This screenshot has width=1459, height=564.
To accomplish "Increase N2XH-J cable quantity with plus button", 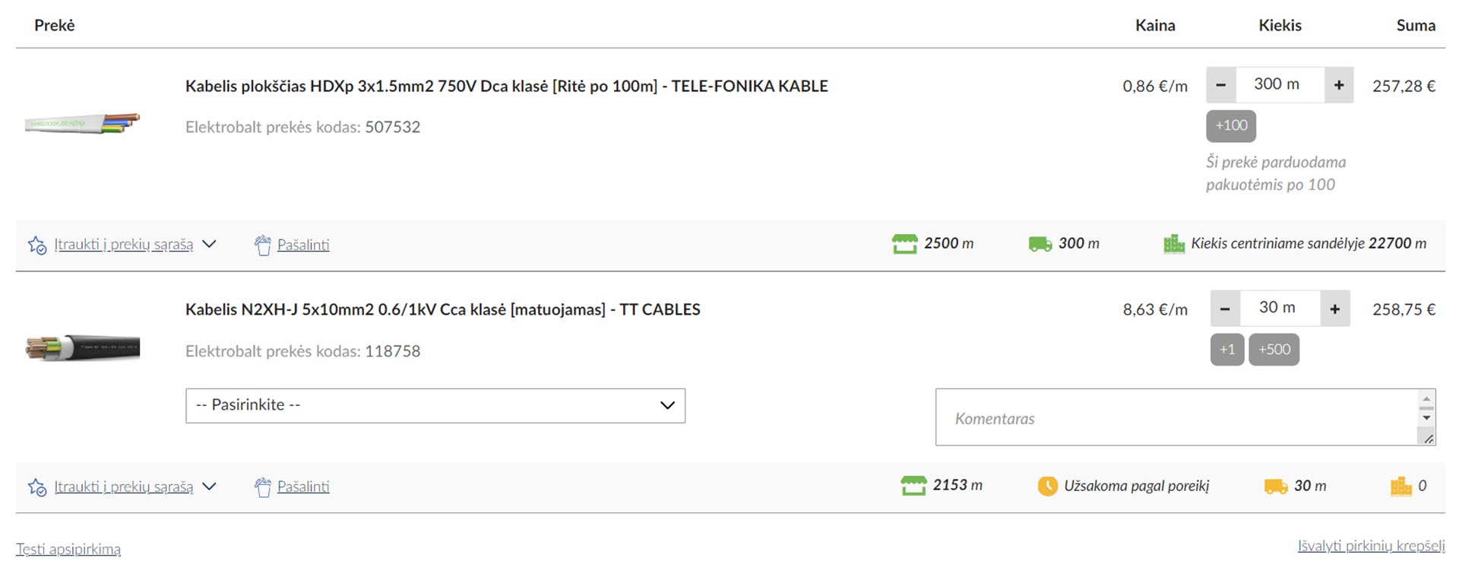I will [x=1334, y=309].
